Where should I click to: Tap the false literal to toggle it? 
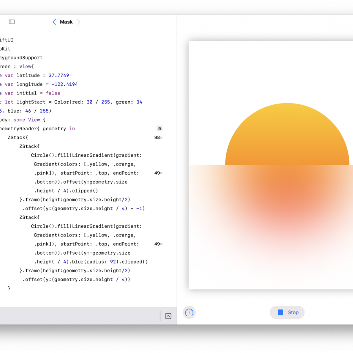(53, 93)
